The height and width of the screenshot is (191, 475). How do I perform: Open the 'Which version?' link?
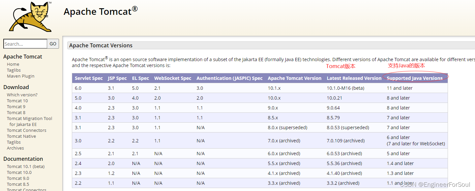pos(22,95)
